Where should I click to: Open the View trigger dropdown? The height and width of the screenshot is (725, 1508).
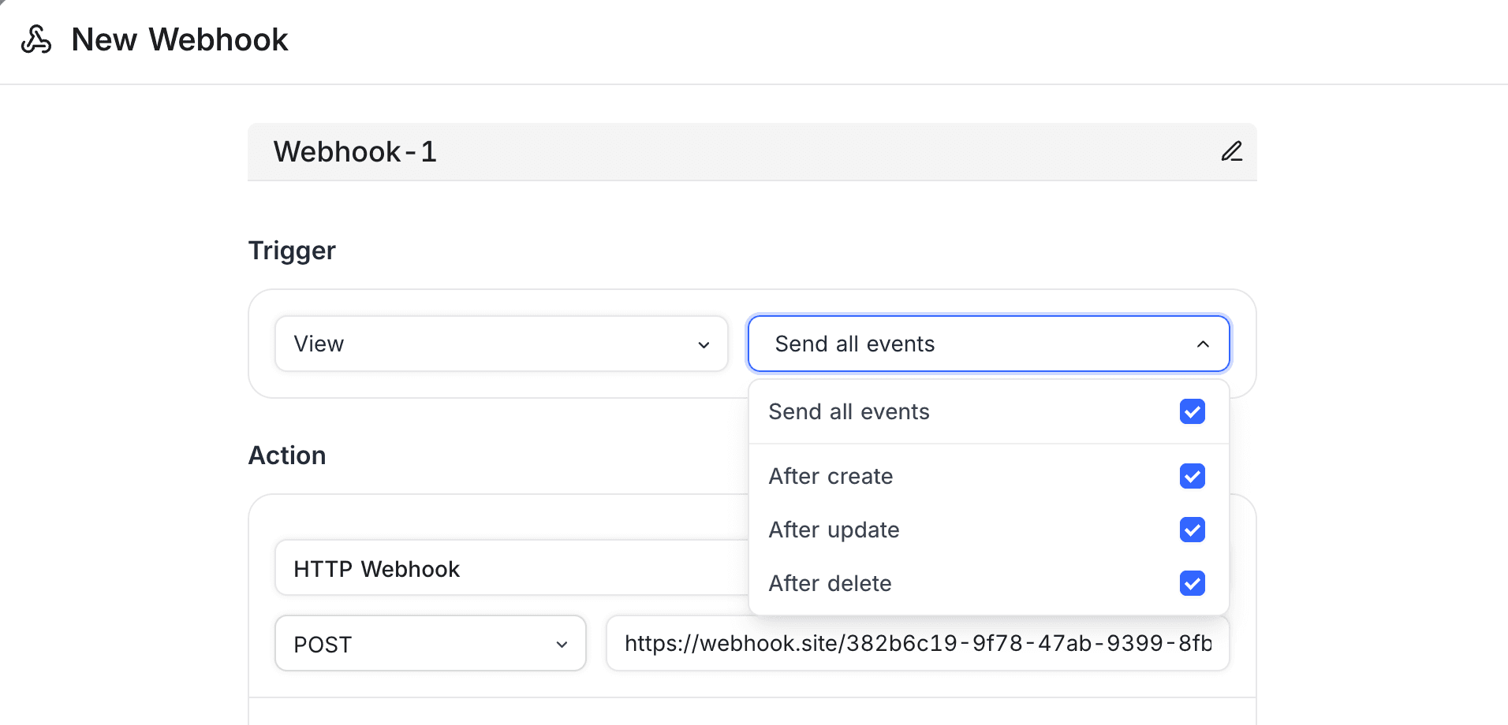pos(500,344)
